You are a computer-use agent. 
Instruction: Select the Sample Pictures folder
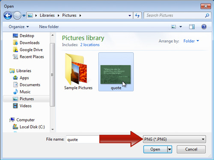(78, 72)
